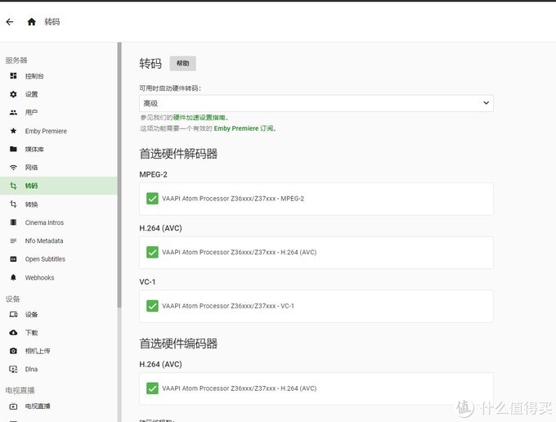The height and width of the screenshot is (422, 556).
Task: Open Emby Premiere menu item
Action: (x=59, y=131)
